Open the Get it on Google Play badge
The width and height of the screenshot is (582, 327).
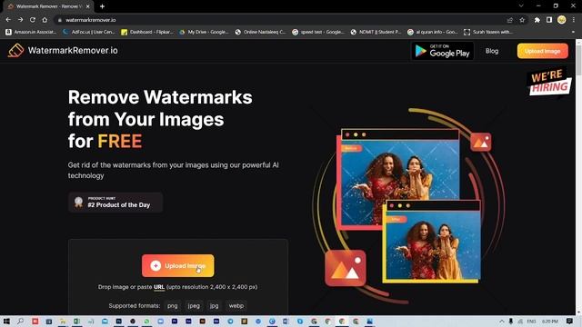coord(443,51)
